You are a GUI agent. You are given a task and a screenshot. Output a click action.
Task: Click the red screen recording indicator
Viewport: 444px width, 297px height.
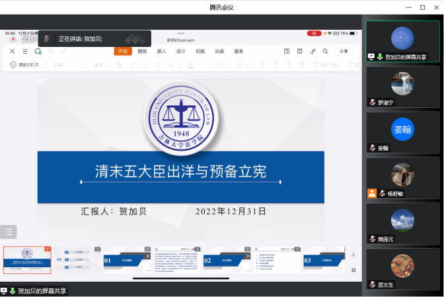[x=314, y=34]
